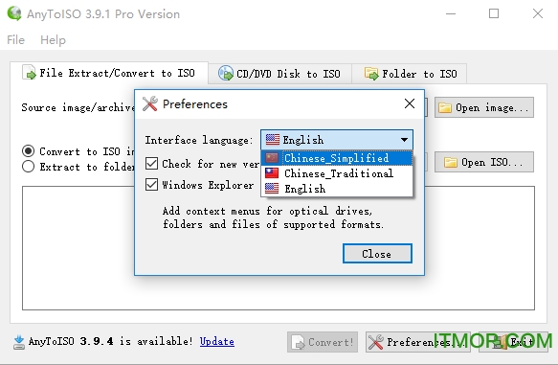The width and height of the screenshot is (558, 365).
Task: Switch to CD/DVD Disk to ISO tab
Action: [279, 74]
